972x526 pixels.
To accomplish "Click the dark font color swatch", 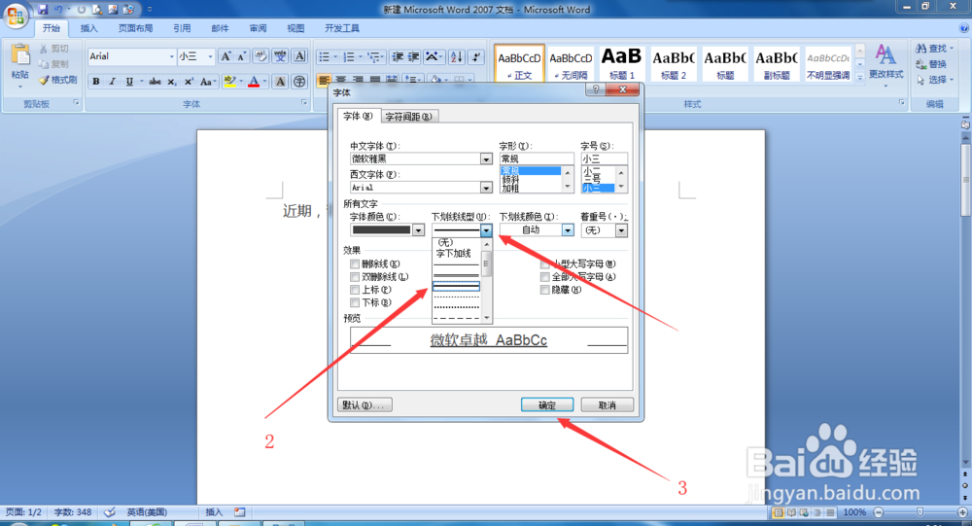I will coord(381,230).
